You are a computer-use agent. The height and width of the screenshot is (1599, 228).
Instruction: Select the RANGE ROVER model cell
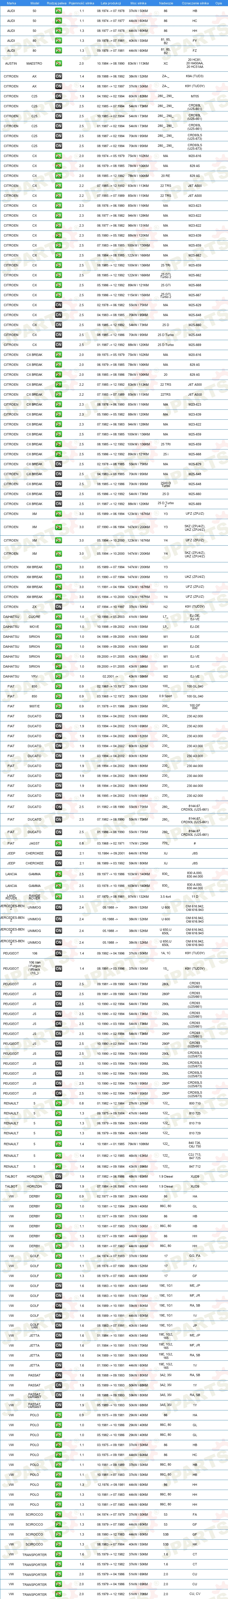coord(34,897)
